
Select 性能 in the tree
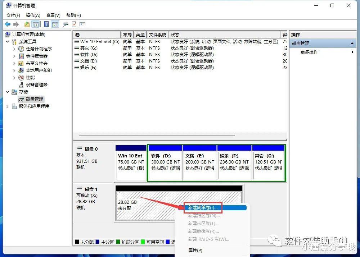click(x=30, y=78)
